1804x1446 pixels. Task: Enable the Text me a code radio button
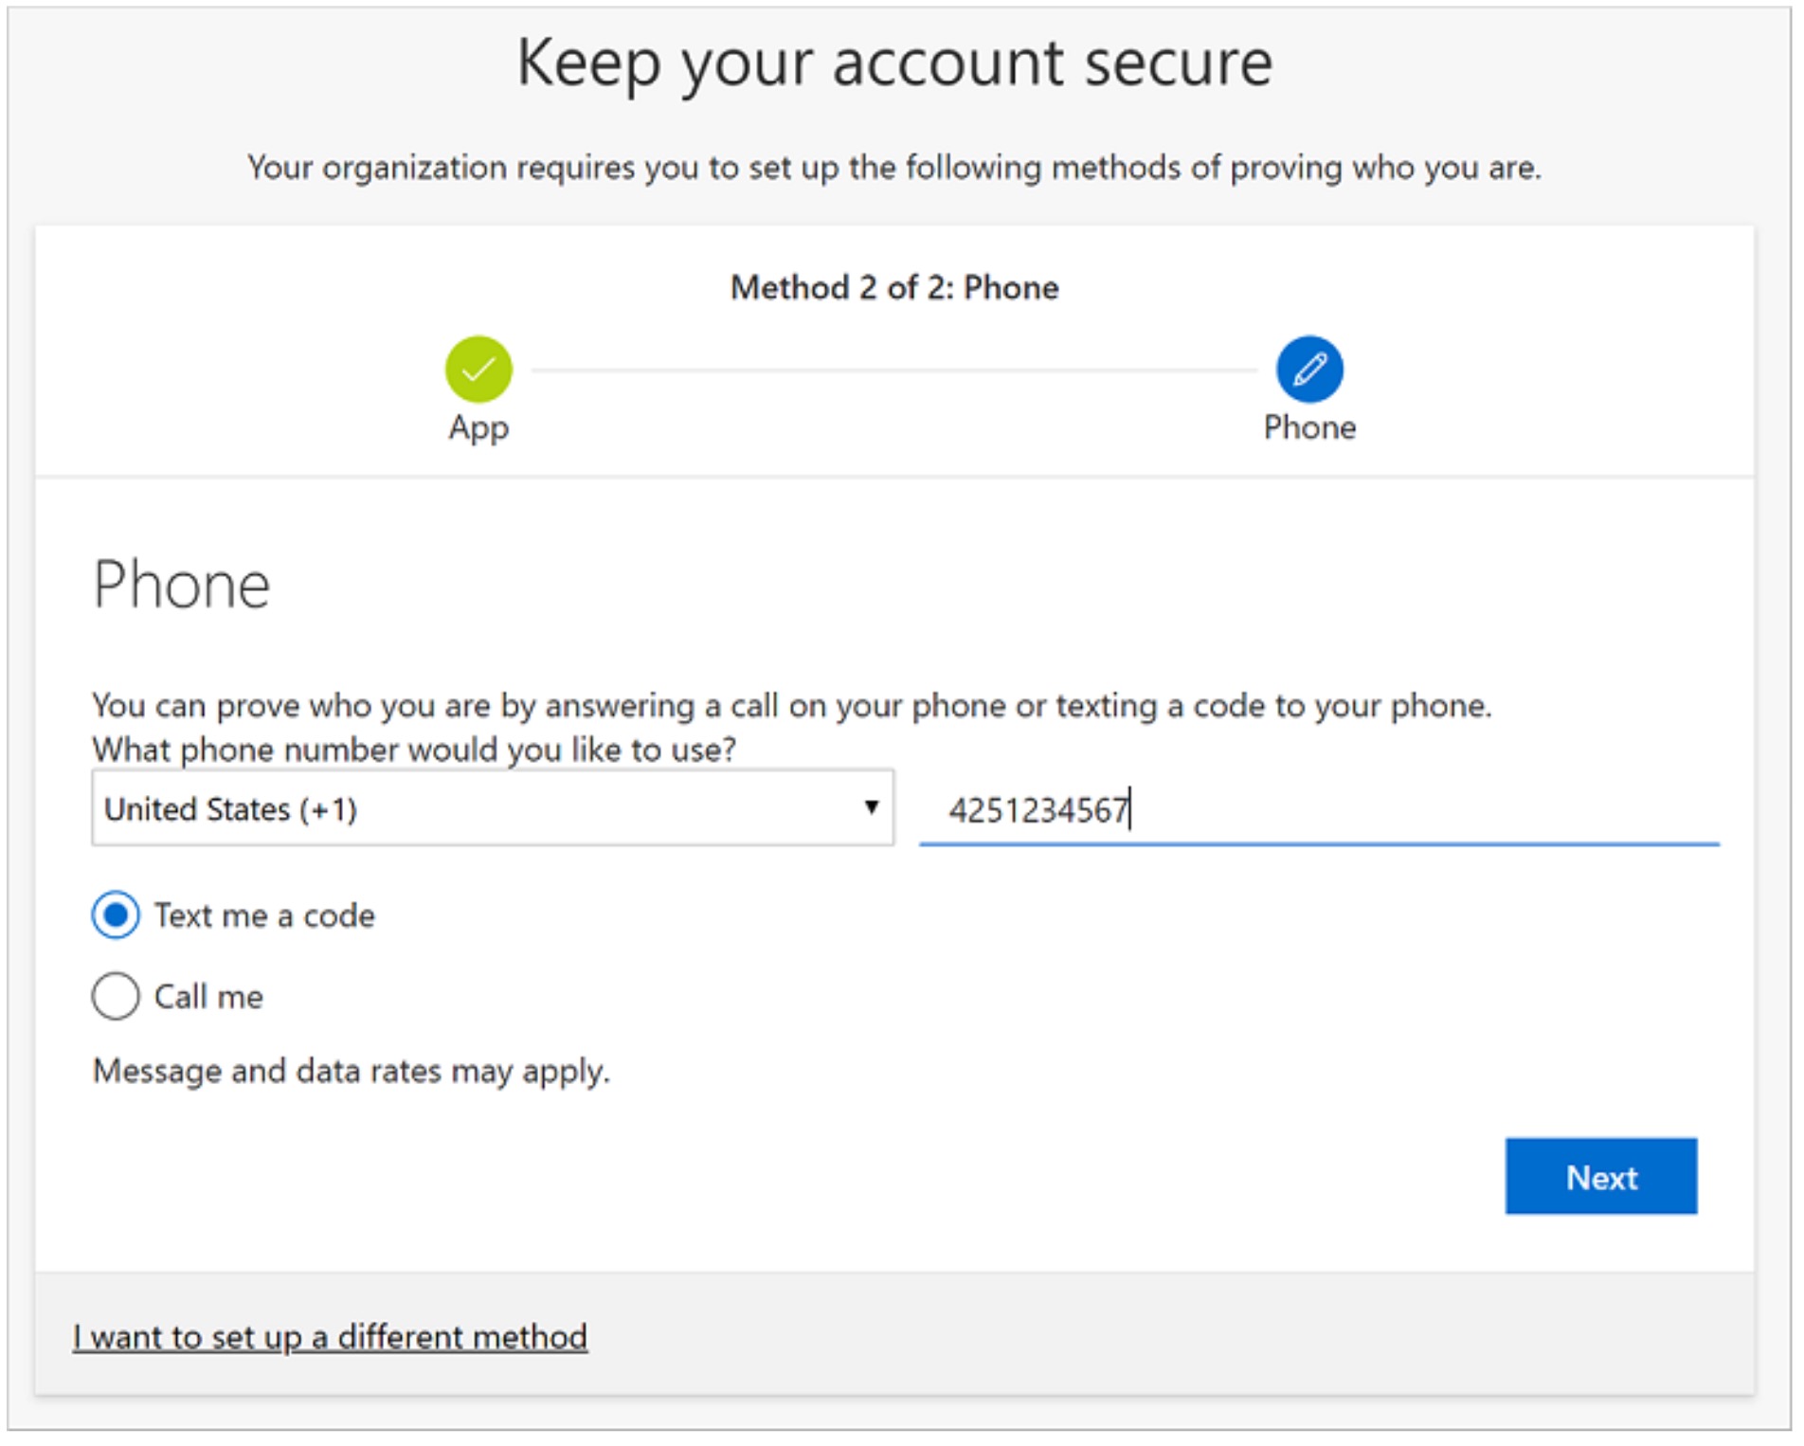click(115, 915)
